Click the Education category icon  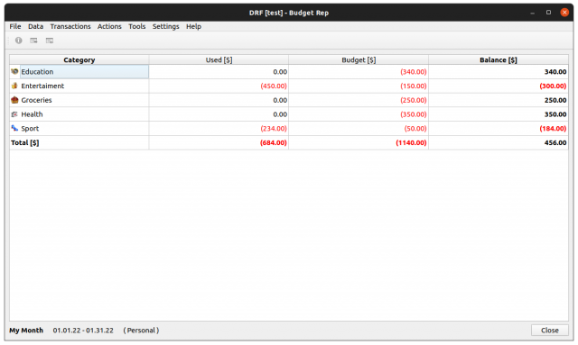pos(14,71)
